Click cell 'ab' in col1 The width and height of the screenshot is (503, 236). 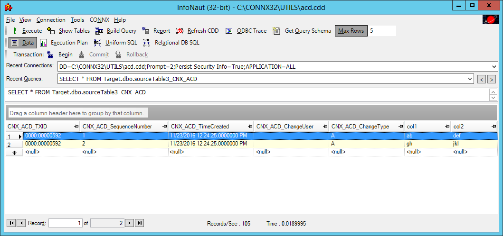coord(427,136)
